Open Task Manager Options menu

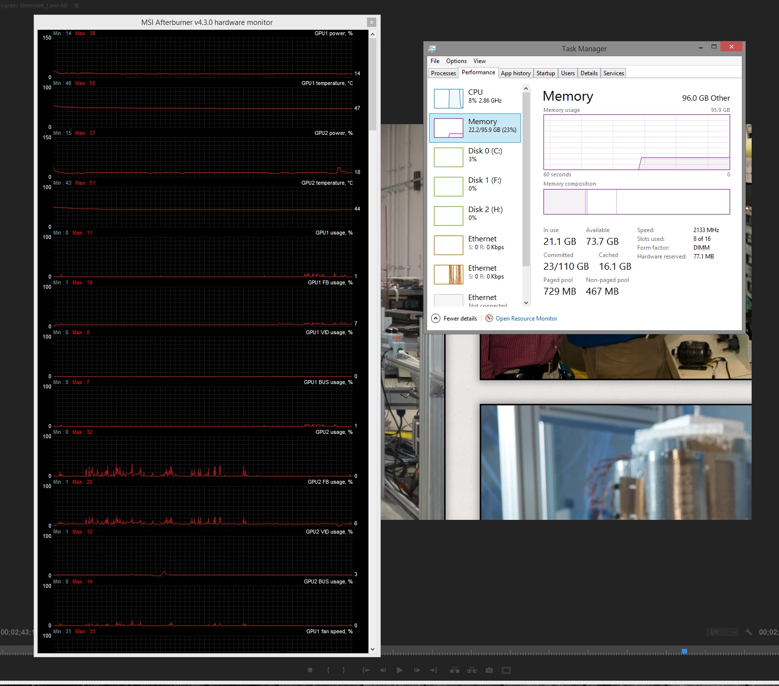(456, 61)
